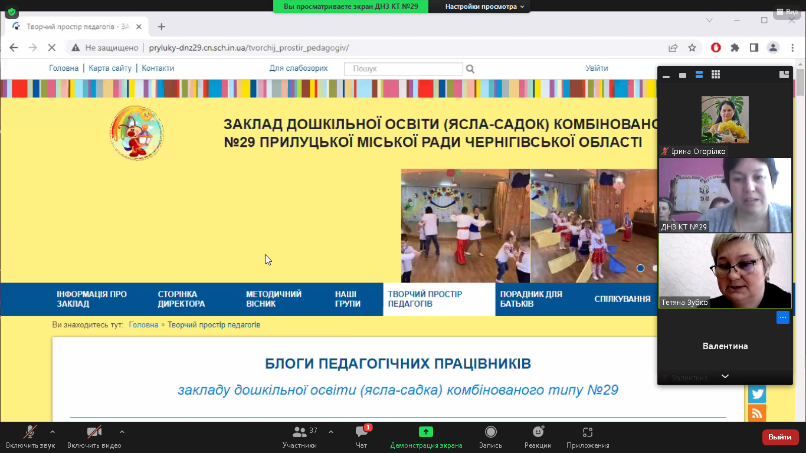Open ПОРАДНИК ДЛЯ БАТЬКІВ menu item
The image size is (806, 453).
point(531,299)
